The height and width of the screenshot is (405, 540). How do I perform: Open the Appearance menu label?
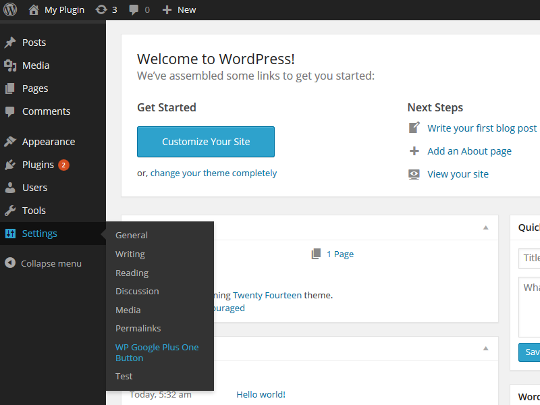click(x=49, y=142)
